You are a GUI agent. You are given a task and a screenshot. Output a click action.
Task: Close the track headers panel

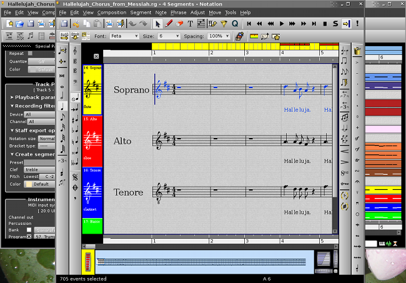96,56
